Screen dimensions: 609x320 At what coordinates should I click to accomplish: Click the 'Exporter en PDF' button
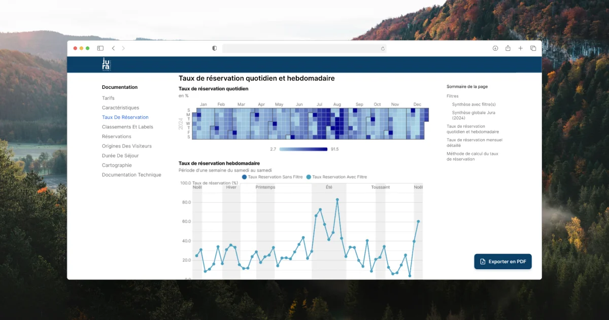[x=502, y=262]
